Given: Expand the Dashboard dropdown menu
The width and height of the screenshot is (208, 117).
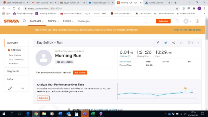Looking at the screenshot, I should pyautogui.click(x=37, y=21).
